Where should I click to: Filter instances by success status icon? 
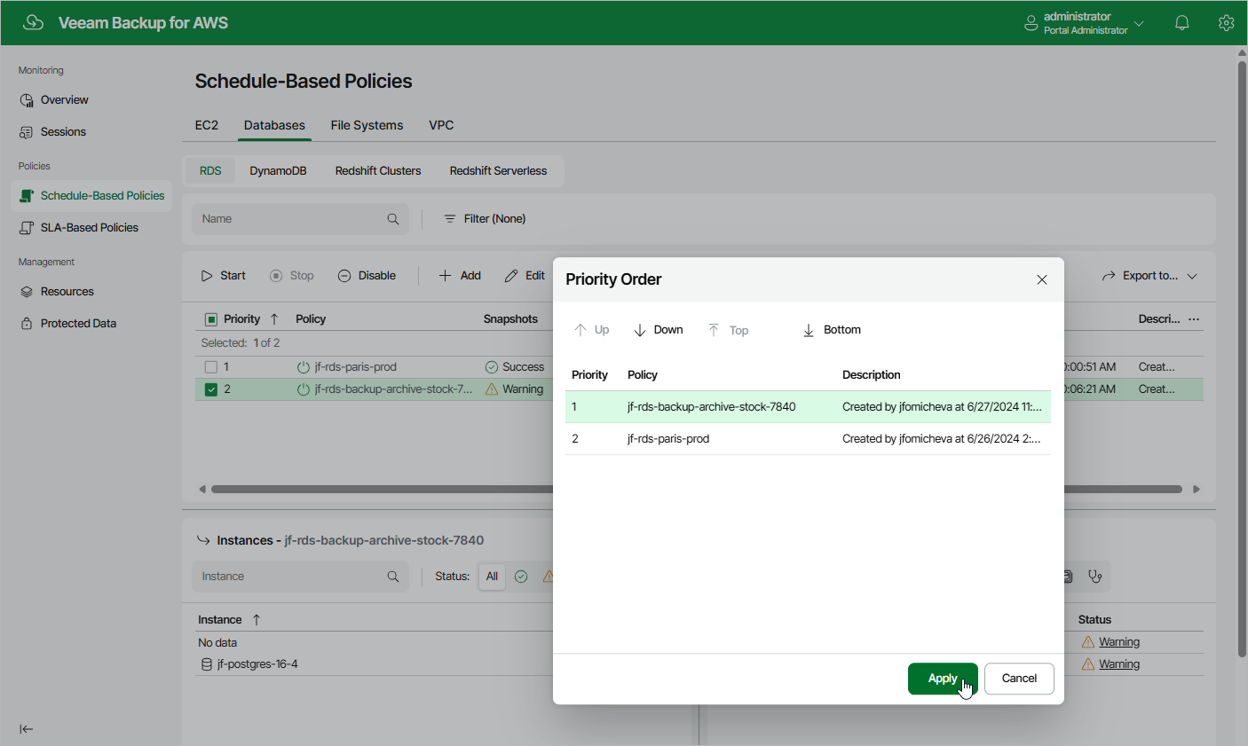click(x=521, y=577)
